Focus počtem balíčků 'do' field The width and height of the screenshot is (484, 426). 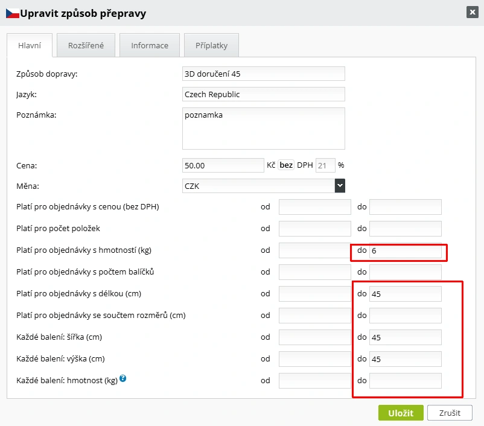pos(406,272)
